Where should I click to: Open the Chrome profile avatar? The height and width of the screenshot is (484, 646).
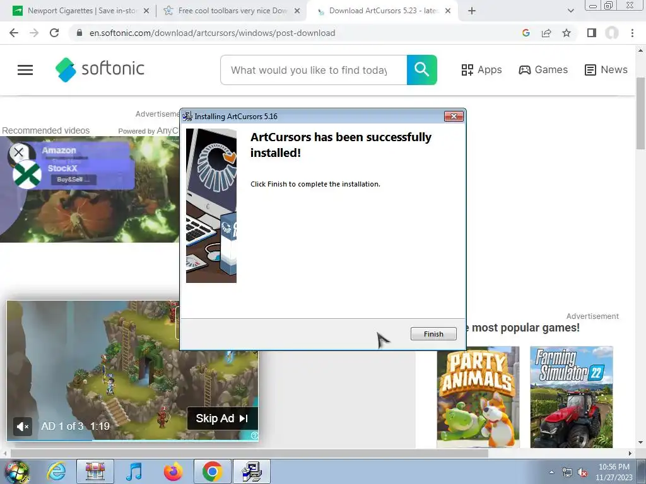click(x=612, y=33)
